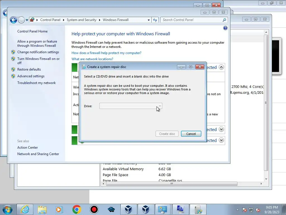286x215 pixels.
Task: Click the horizontal scrollbar left arrow
Action: (x=103, y=184)
